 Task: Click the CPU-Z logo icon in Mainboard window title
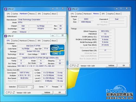tap(6, 9)
